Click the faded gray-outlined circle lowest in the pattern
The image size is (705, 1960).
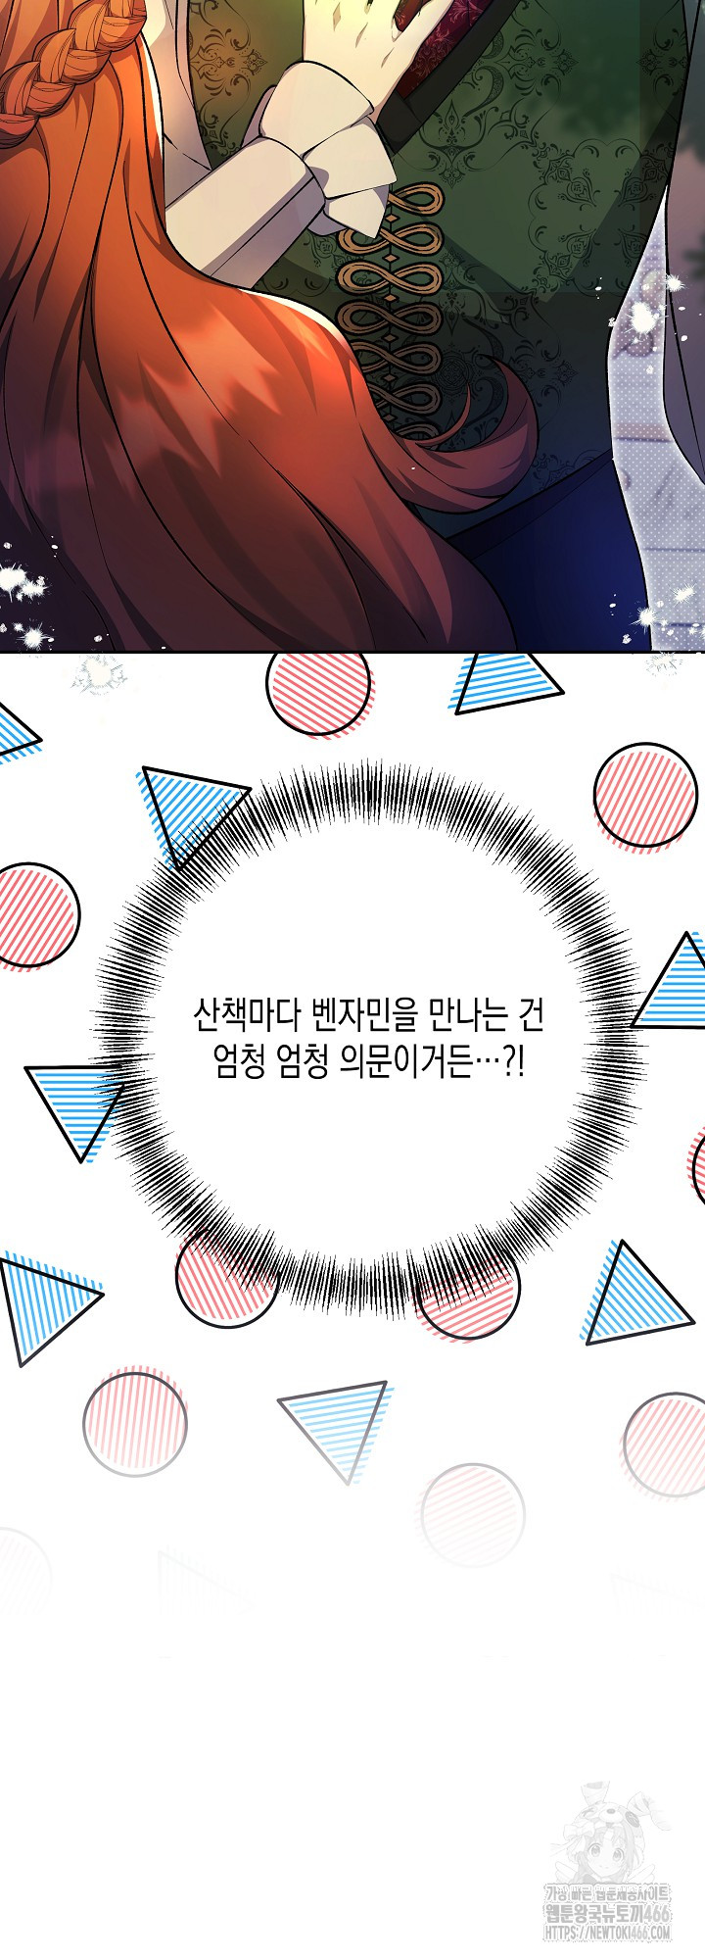(472, 1514)
